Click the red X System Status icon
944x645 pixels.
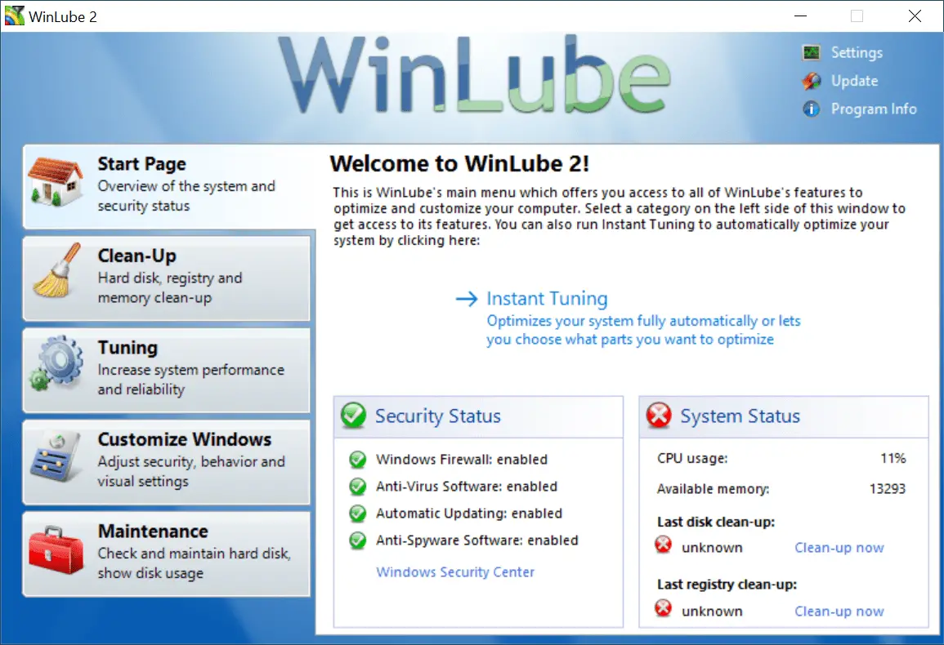[659, 416]
